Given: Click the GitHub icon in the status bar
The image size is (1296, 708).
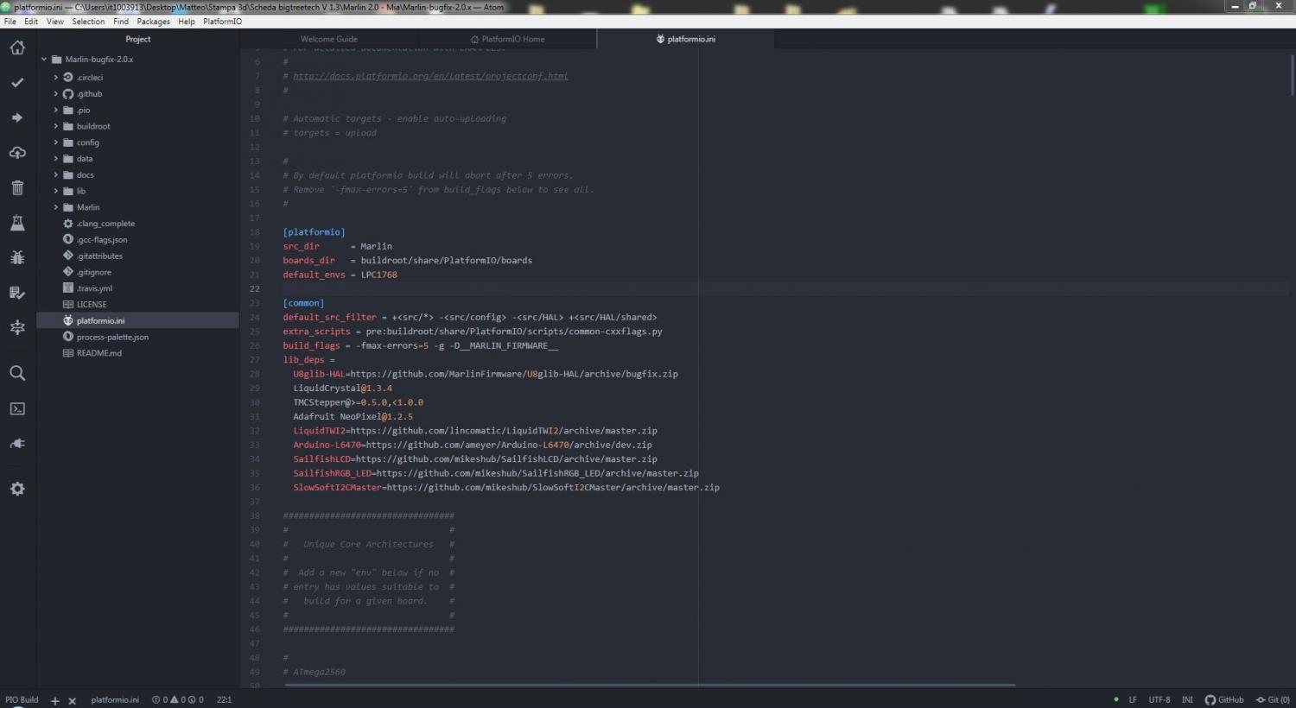Looking at the screenshot, I should pos(1224,699).
